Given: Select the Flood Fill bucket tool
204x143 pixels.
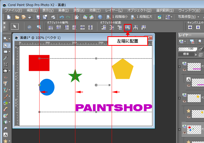Looking at the screenshot, I should [6, 122].
